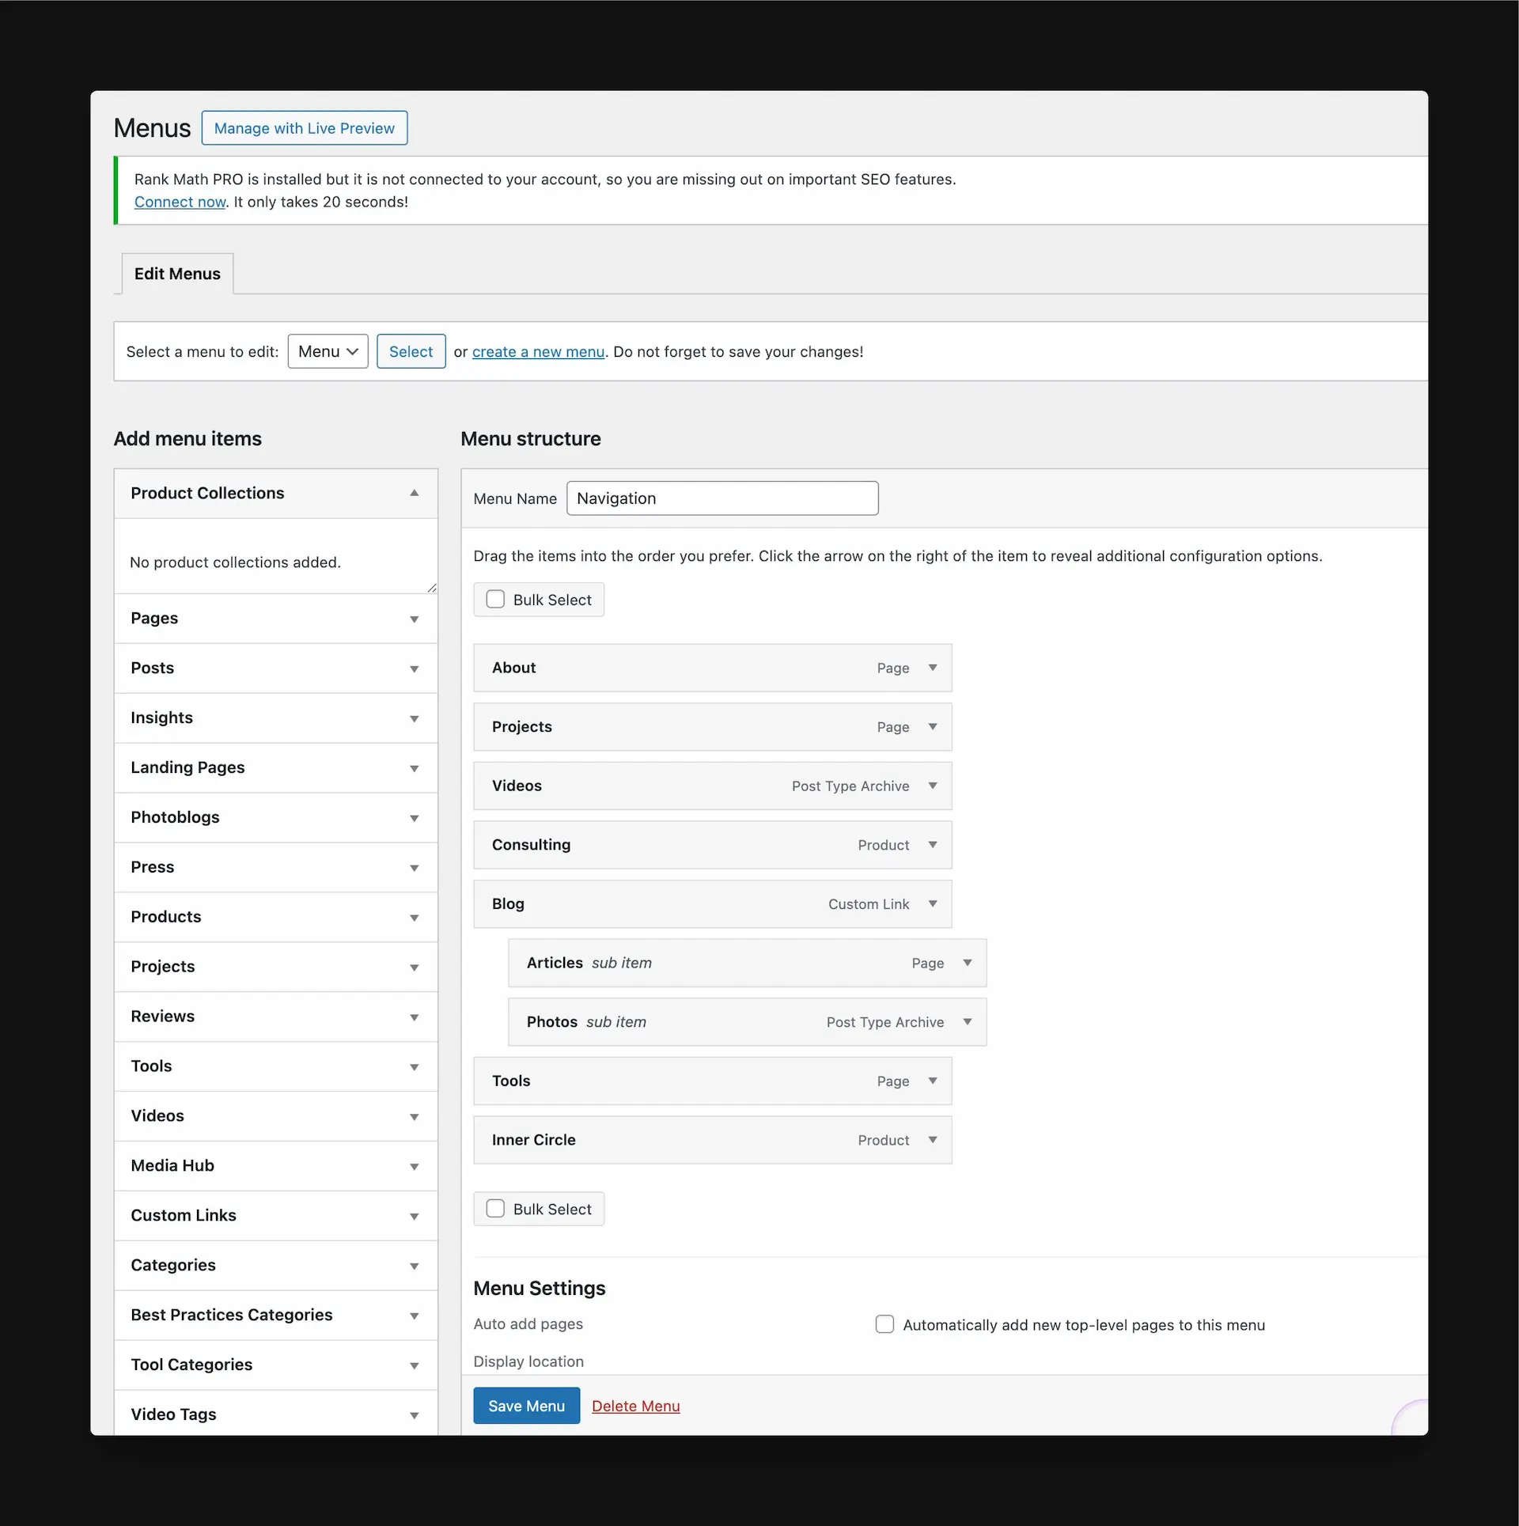Expand the Video Tags arrow

(x=414, y=1415)
